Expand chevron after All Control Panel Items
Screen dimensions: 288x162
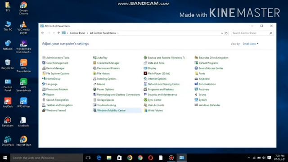point(118,33)
